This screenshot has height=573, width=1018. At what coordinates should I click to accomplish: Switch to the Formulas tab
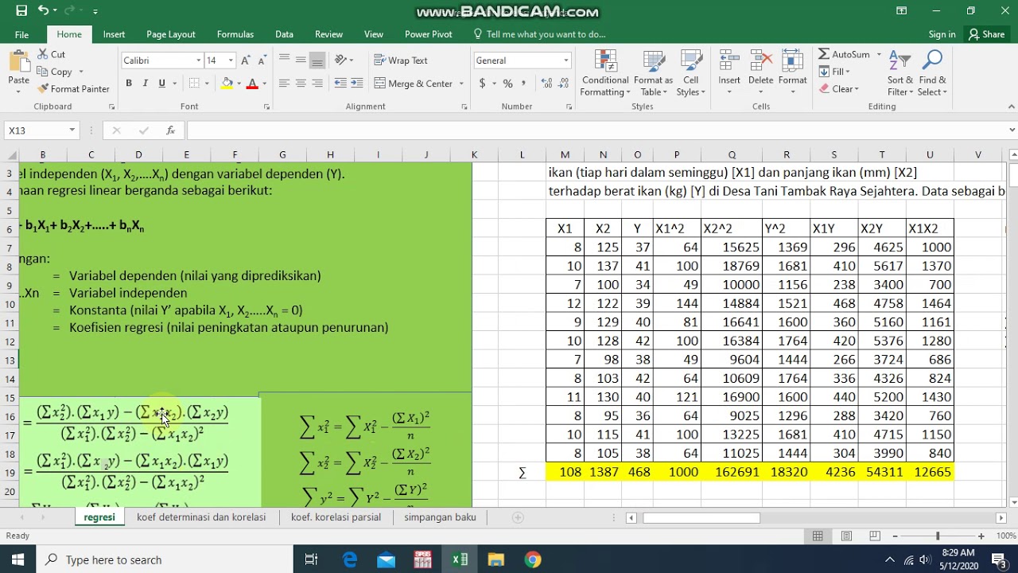click(x=235, y=34)
